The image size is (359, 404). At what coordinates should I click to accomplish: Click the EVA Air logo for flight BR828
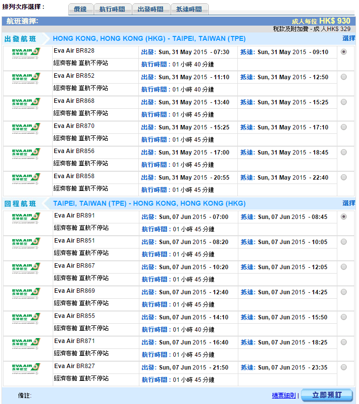26,53
